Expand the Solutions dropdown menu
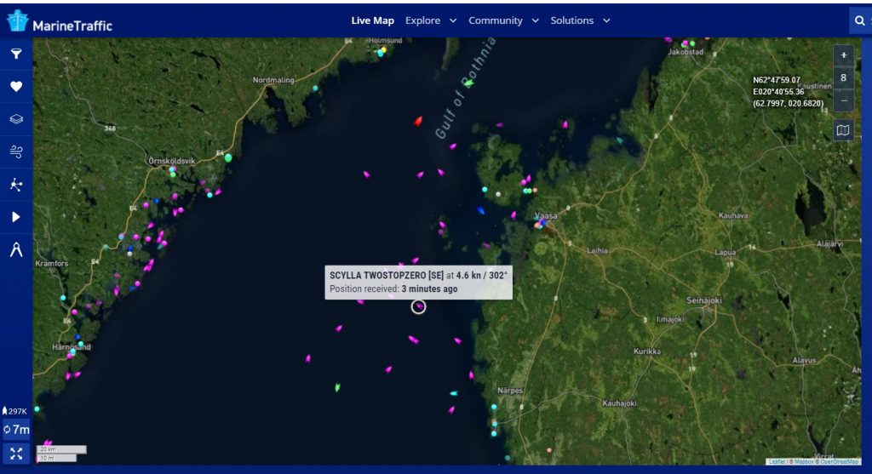Viewport: 872px width, 474px height. tap(580, 20)
